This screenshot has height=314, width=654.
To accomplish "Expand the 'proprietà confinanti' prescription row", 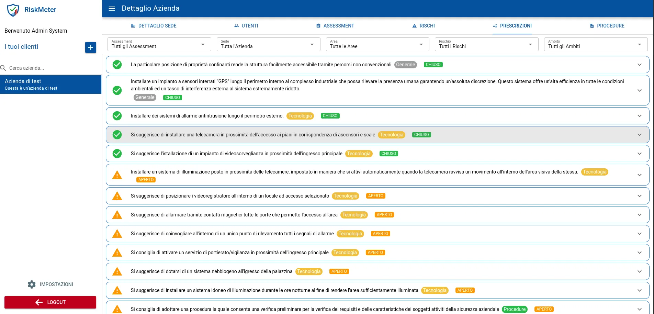I will [x=640, y=65].
